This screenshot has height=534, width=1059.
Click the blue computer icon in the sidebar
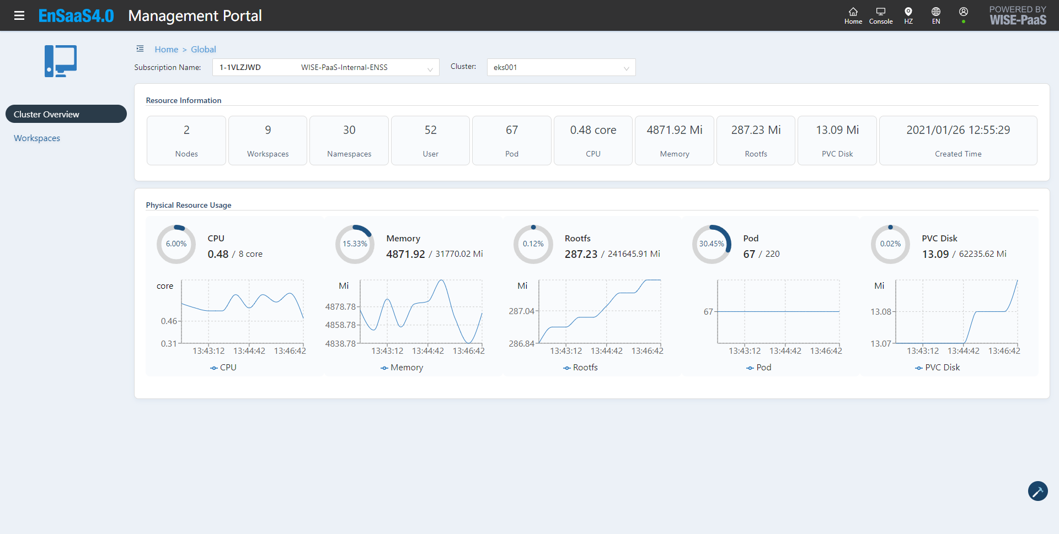click(x=61, y=61)
